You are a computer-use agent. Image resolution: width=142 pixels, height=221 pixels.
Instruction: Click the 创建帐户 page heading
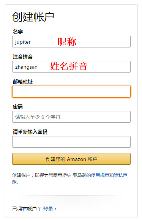tap(33, 17)
